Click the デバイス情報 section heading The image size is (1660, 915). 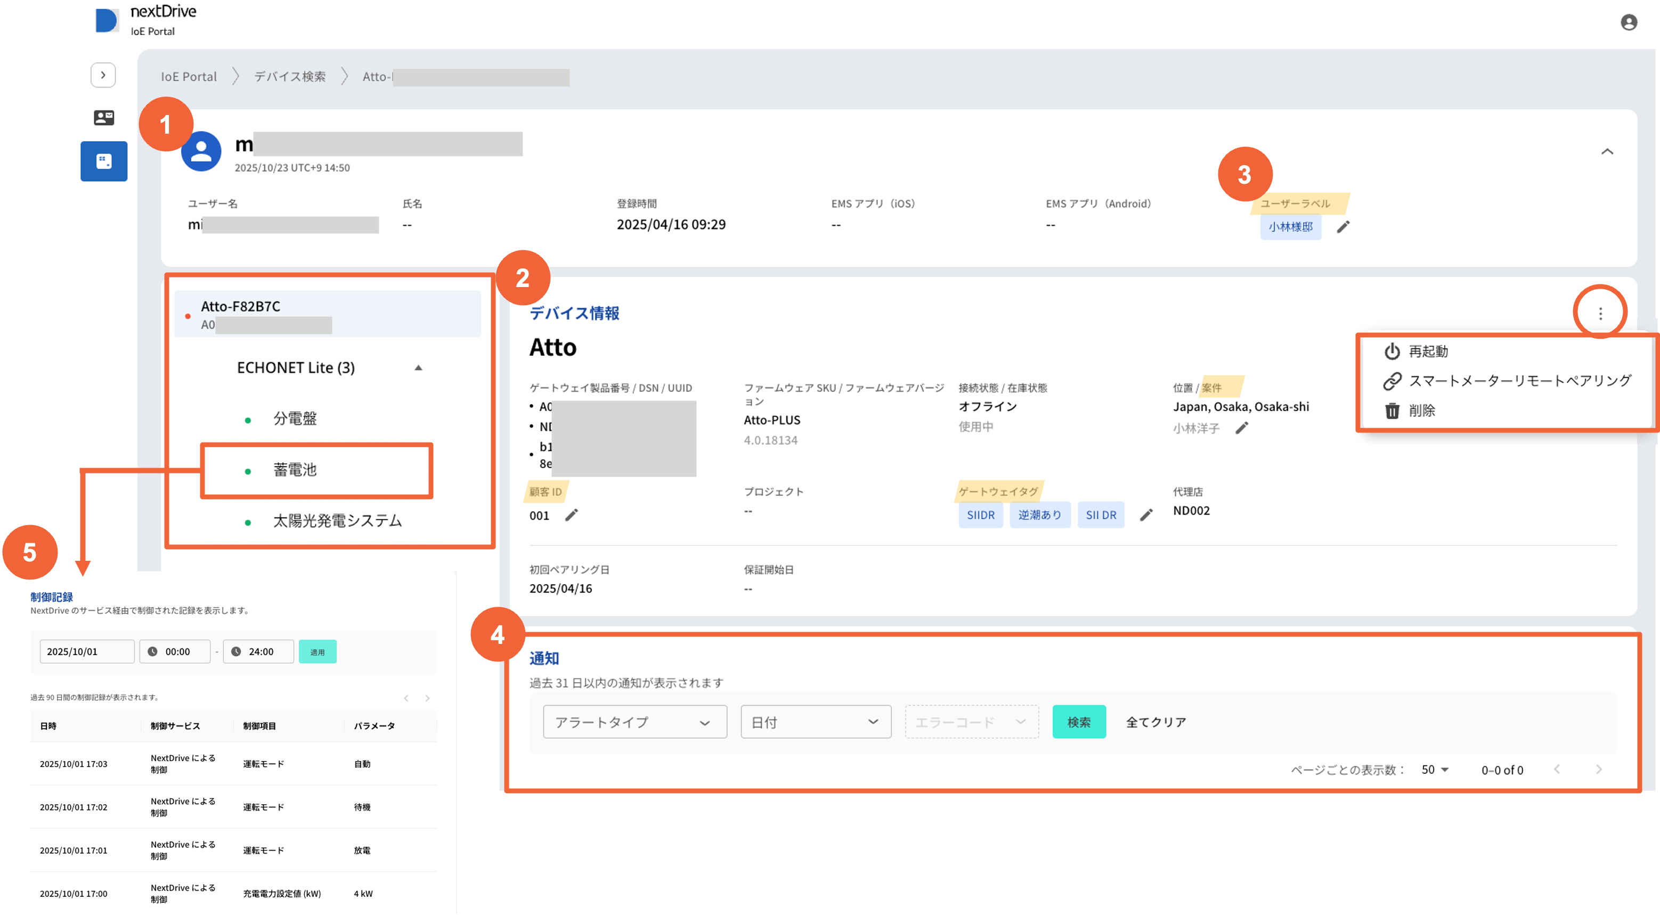pyautogui.click(x=574, y=313)
